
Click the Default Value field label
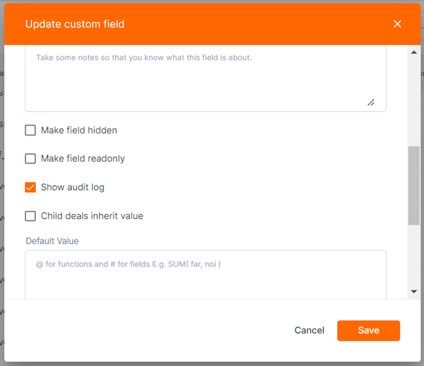(52, 241)
